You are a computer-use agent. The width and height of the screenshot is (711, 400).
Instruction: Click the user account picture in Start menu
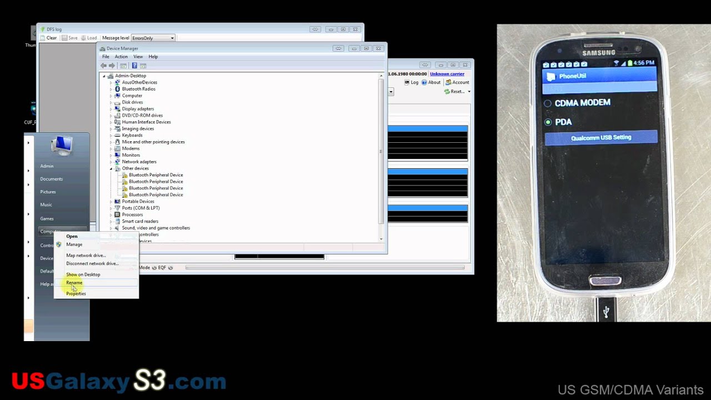pyautogui.click(x=61, y=144)
